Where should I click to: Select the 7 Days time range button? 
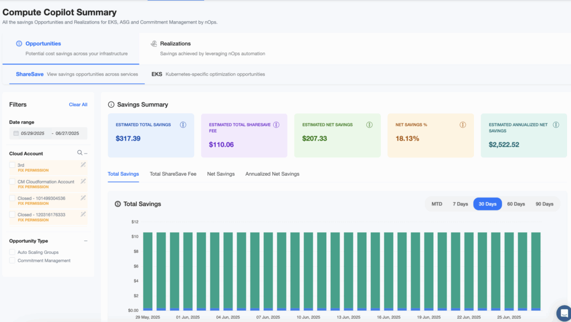[x=460, y=204]
